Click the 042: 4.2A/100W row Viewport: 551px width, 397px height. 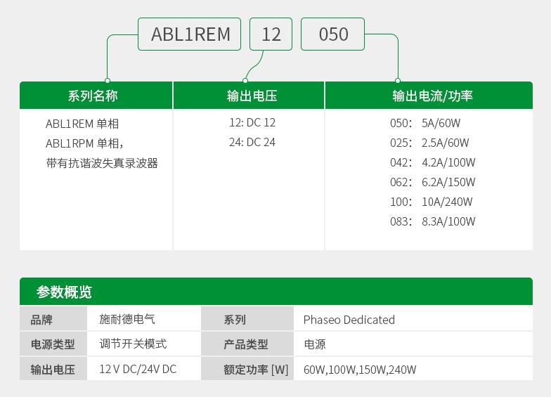point(433,163)
